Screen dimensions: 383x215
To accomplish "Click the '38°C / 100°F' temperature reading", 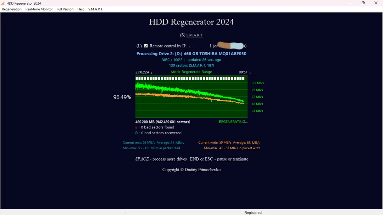I will click(172, 60).
